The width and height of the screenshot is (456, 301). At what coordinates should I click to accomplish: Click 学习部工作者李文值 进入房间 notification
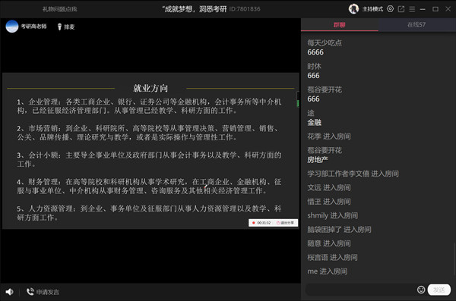pyautogui.click(x=353, y=174)
